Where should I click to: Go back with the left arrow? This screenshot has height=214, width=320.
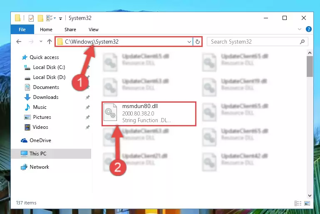(19, 42)
